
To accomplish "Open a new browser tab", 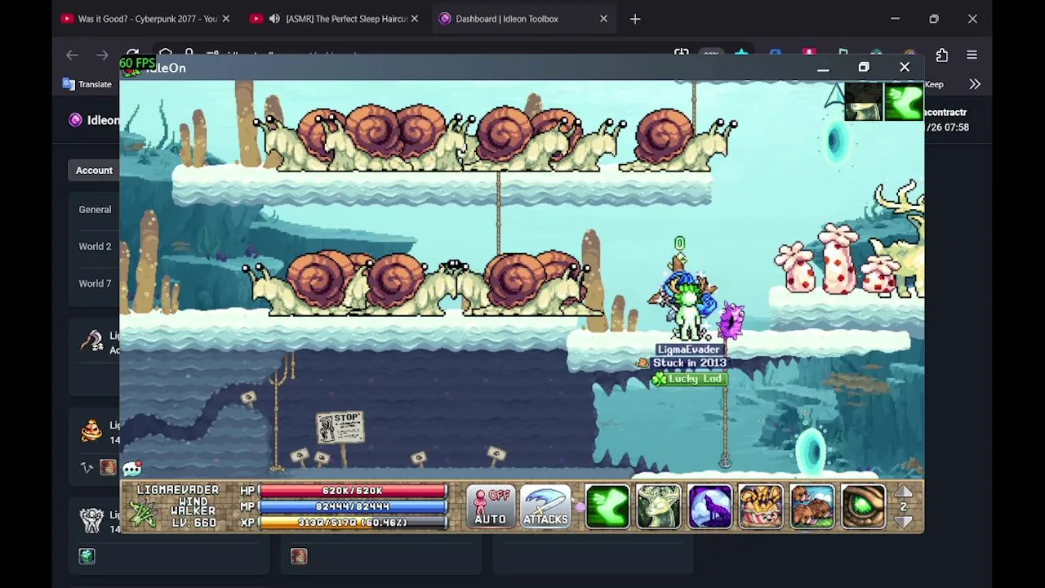I will (635, 19).
